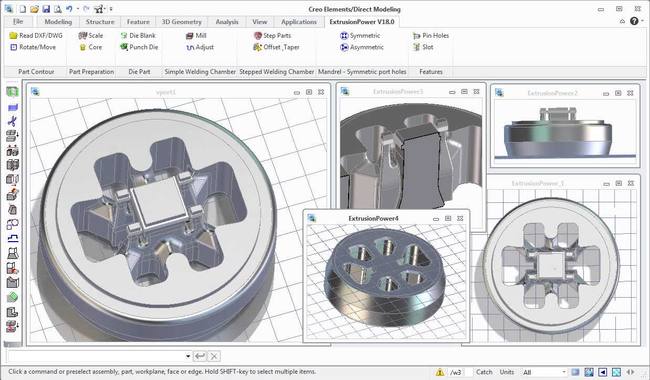Click the Print Preview icon
The width and height of the screenshot is (650, 380).
57,9
